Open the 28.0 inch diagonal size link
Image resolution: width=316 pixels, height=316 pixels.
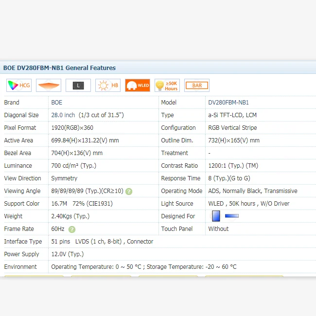(63, 115)
